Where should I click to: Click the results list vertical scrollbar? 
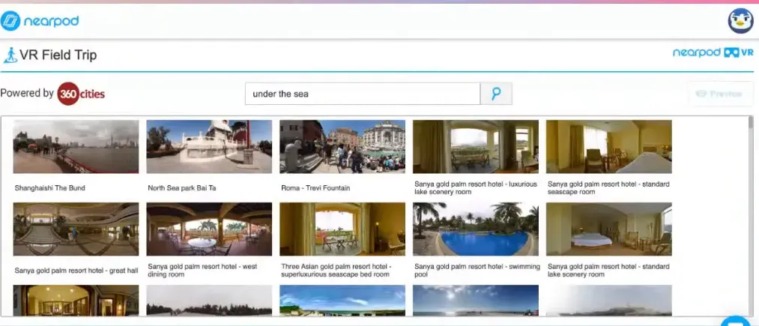point(751,216)
